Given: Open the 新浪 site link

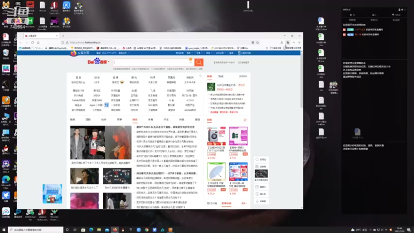Looking at the screenshot, I should pyautogui.click(x=97, y=77).
